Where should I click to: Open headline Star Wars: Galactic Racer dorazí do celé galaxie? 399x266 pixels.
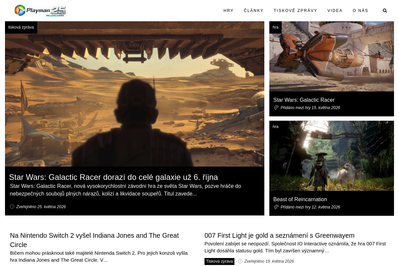113,177
